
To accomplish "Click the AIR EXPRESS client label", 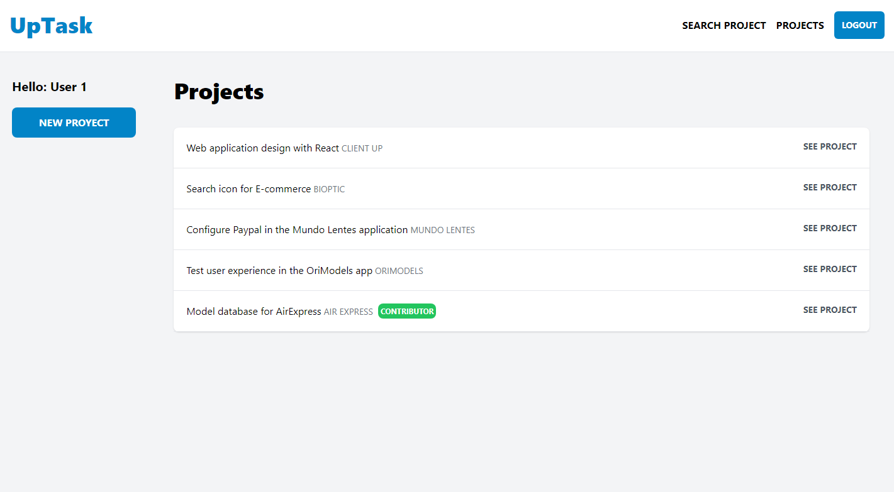I will point(347,311).
